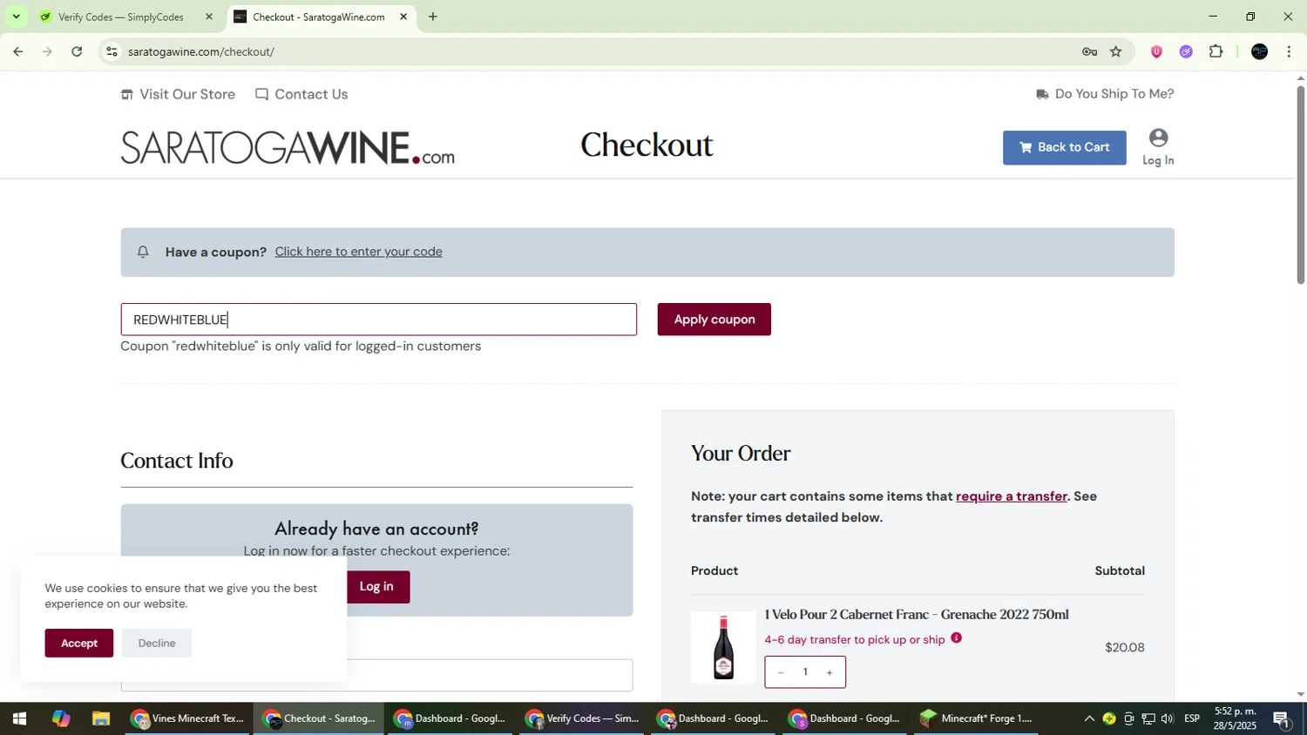Open the red shield extension icon
The width and height of the screenshot is (1307, 735).
(1156, 51)
